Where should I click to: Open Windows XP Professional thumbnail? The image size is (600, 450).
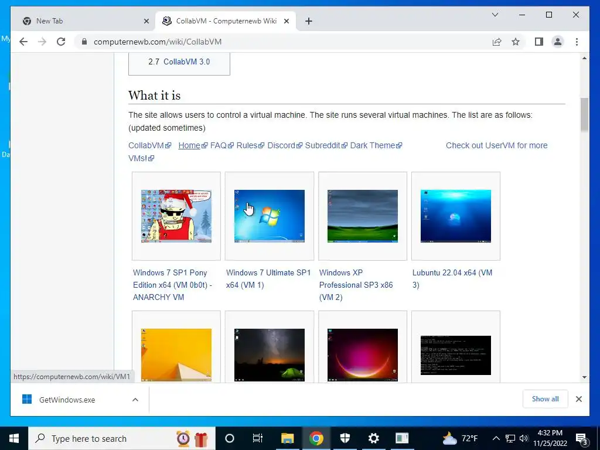point(362,216)
